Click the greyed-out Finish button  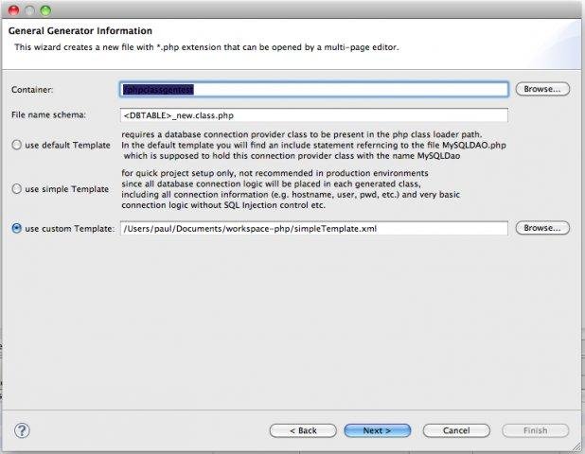pyautogui.click(x=536, y=430)
